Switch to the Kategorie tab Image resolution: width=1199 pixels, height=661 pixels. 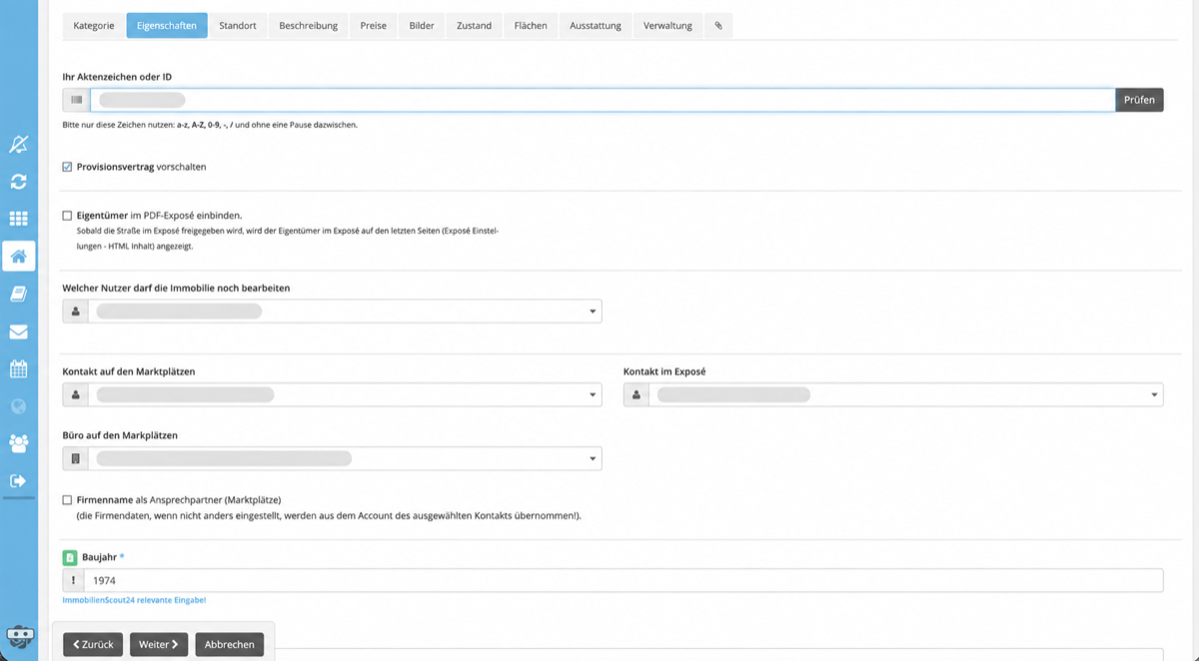[94, 26]
